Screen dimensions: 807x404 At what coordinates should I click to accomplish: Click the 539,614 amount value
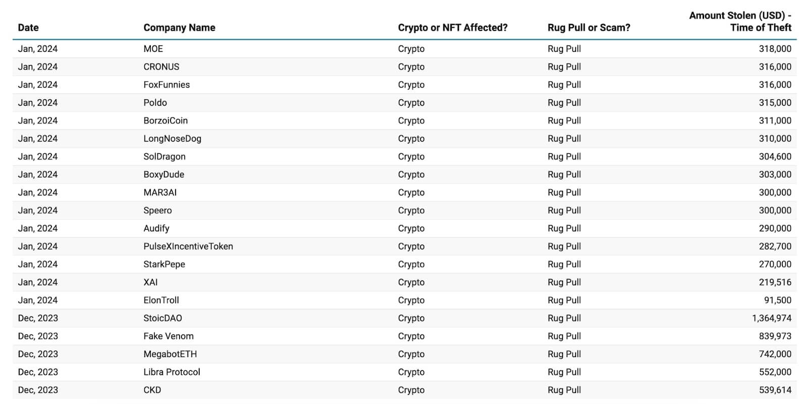(x=775, y=390)
